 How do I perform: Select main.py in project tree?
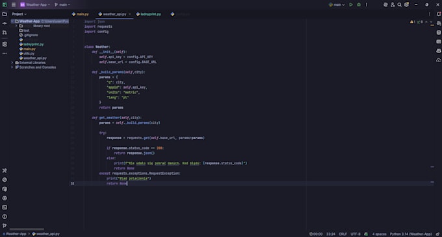pyautogui.click(x=27, y=49)
